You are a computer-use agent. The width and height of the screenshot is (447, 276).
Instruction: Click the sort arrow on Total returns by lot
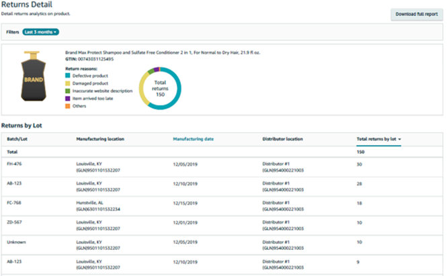click(401, 139)
